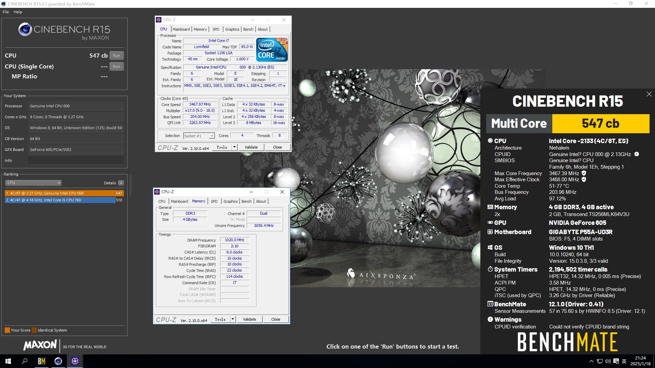655x368 pixels.
Task: Click Close button in upper CPU-Z window
Action: (x=277, y=147)
